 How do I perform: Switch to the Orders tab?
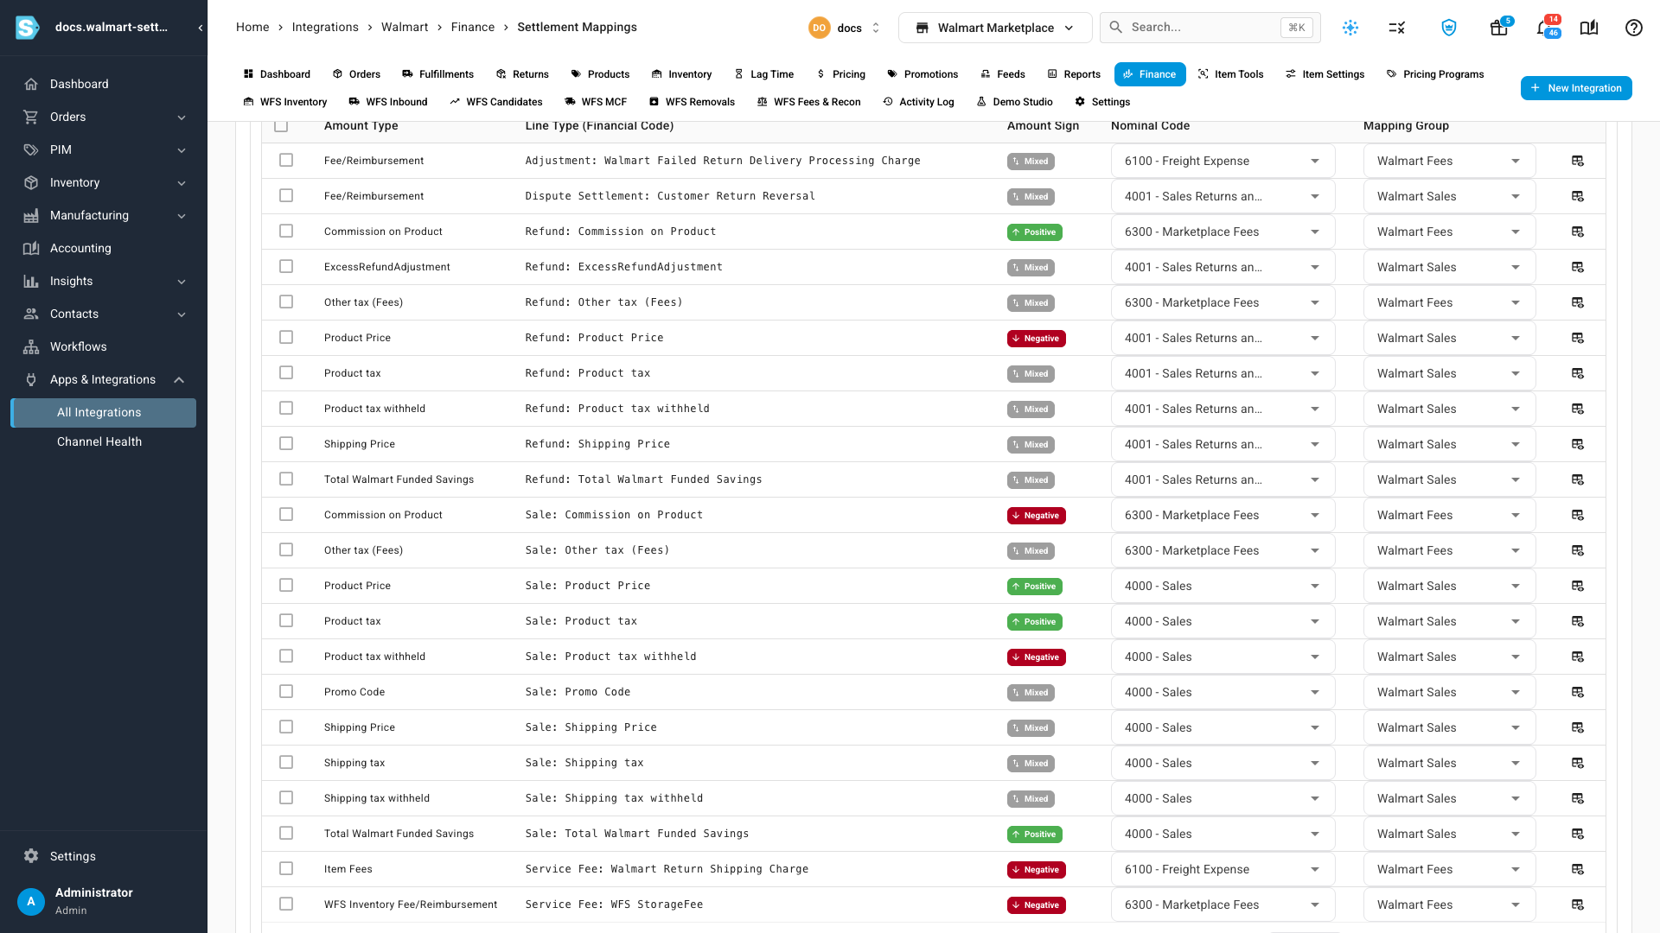tap(356, 74)
